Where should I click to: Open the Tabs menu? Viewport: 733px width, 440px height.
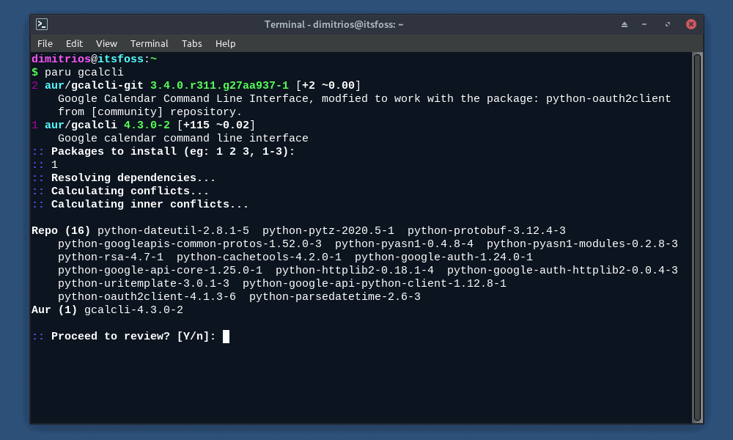click(x=191, y=43)
